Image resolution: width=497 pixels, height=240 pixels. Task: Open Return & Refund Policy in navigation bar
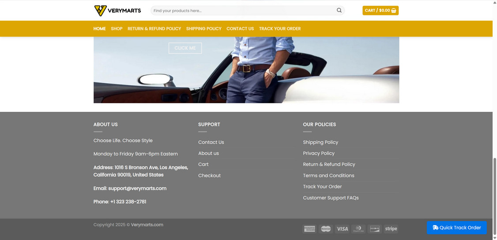(x=154, y=29)
